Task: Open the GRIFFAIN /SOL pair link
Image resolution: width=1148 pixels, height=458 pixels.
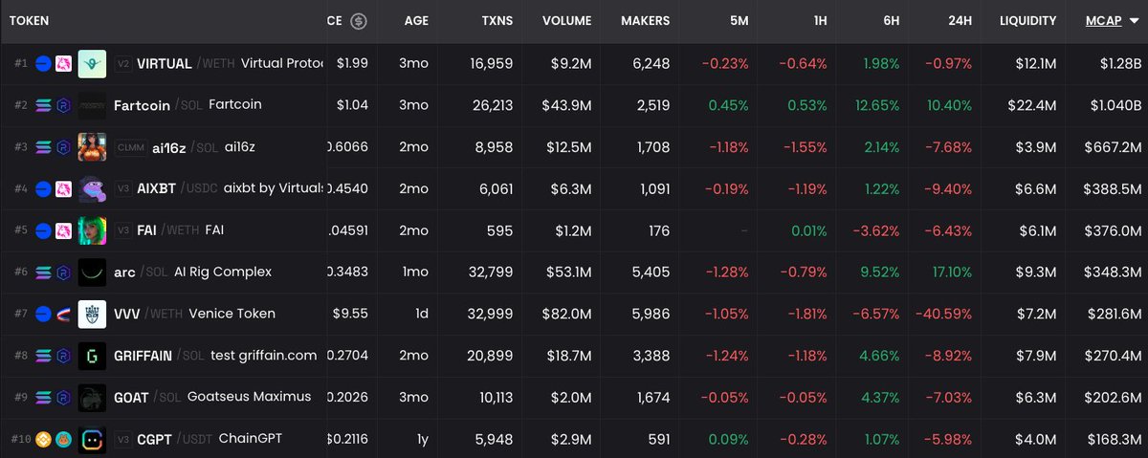Action: (160, 356)
